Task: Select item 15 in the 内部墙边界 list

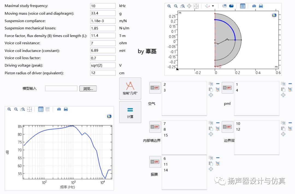Action: tap(166, 135)
